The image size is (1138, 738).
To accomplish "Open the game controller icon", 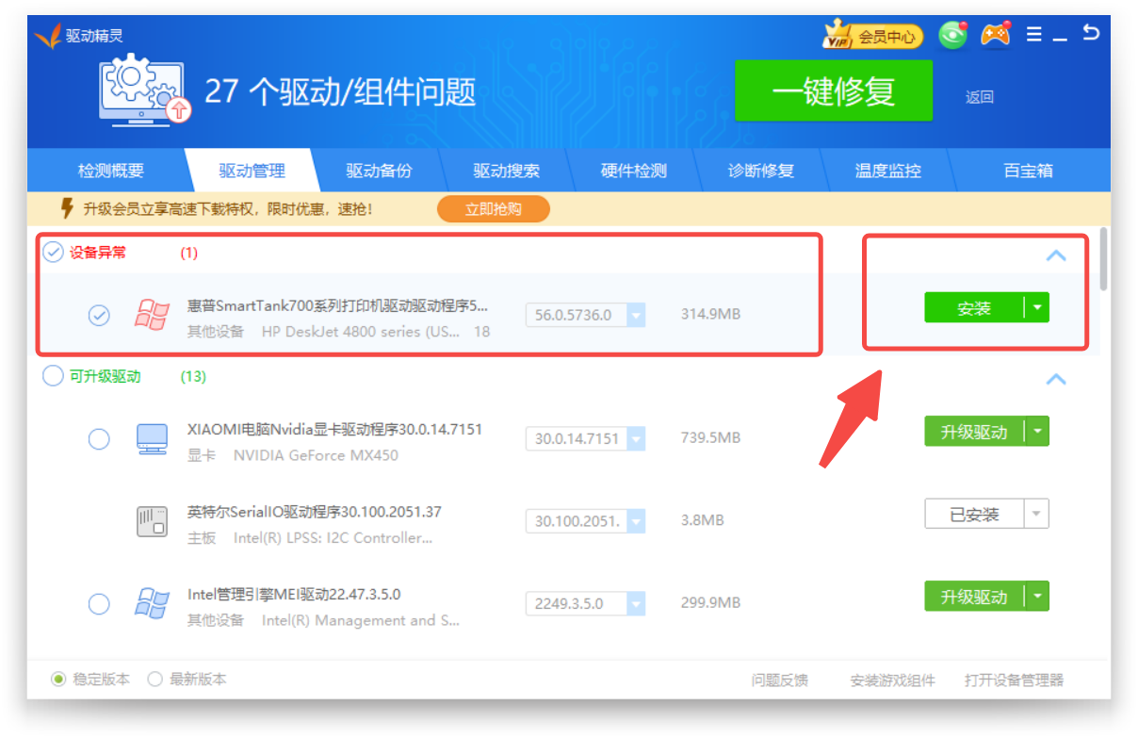I will 995,35.
